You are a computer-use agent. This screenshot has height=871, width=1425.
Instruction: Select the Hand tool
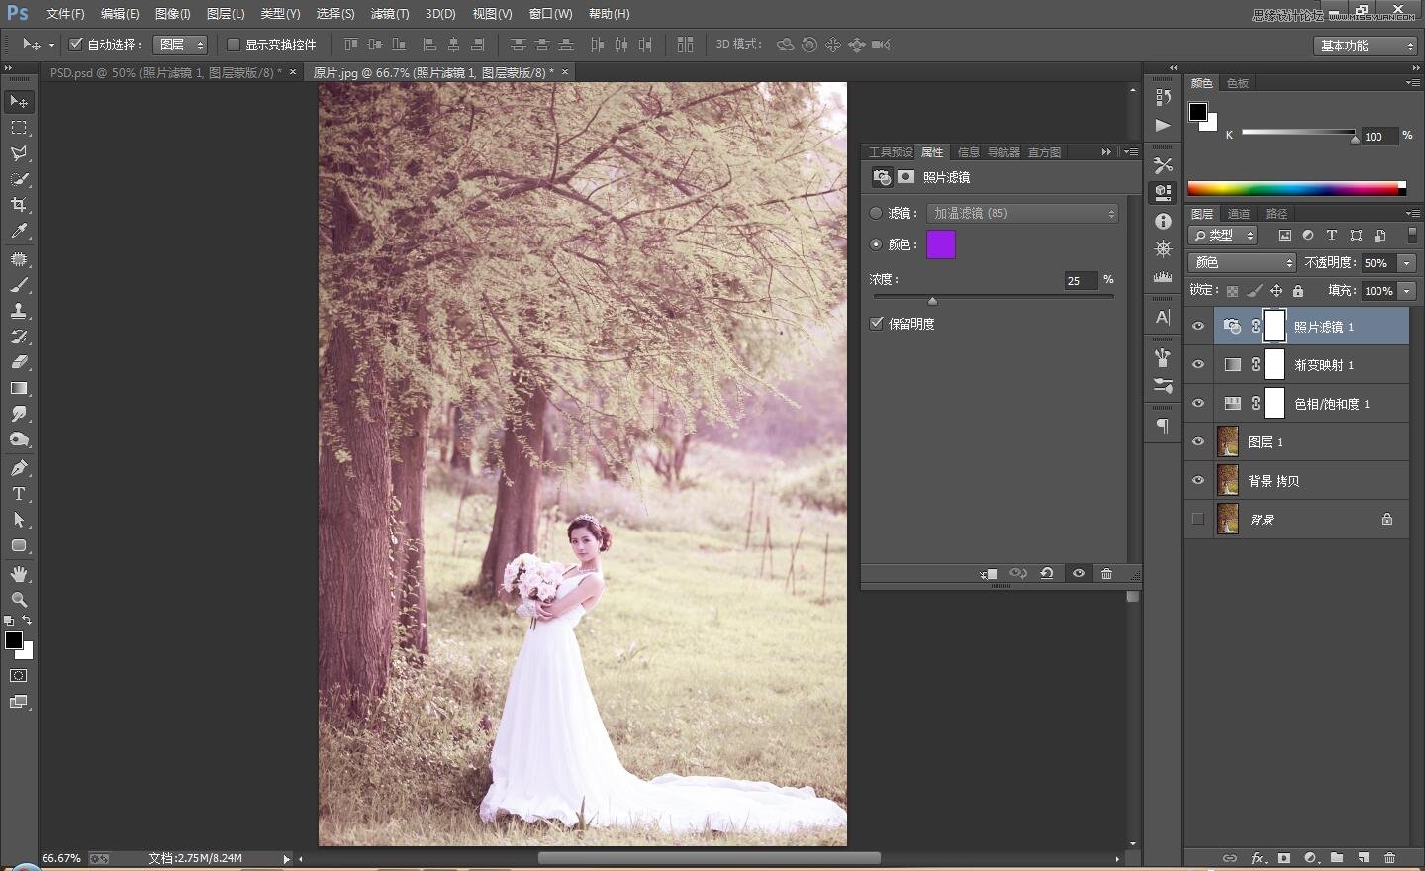coord(19,574)
